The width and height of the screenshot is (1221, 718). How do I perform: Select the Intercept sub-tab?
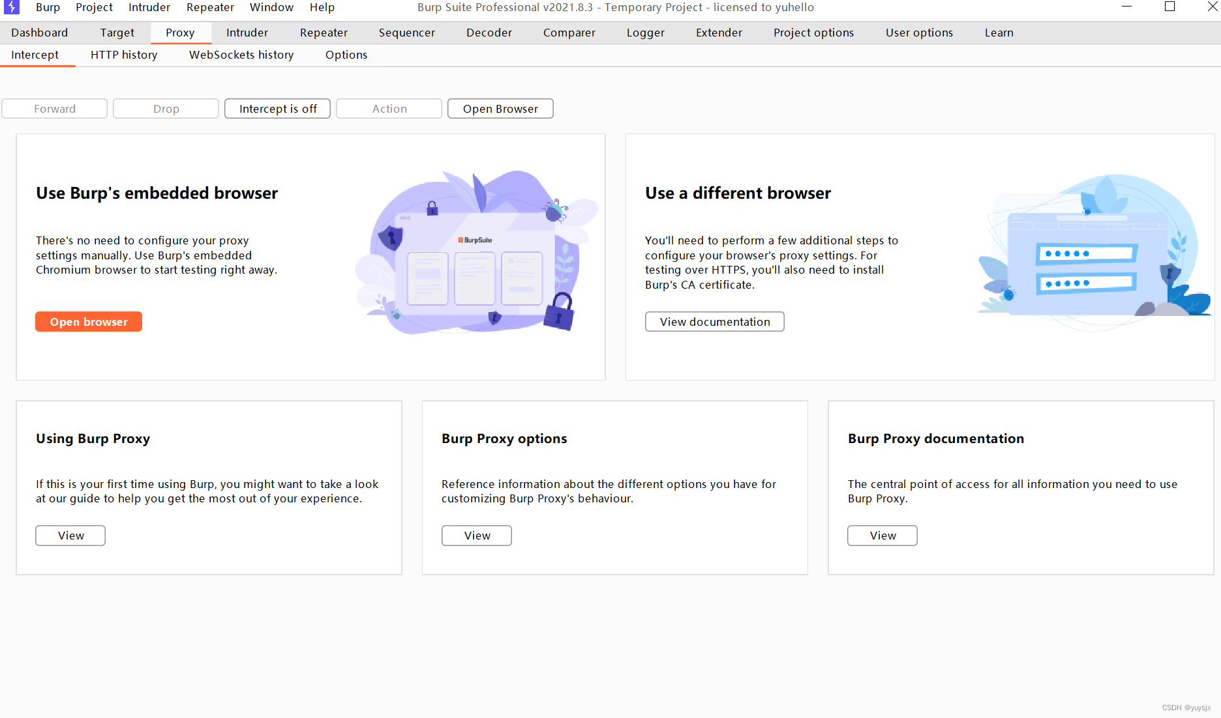pyautogui.click(x=35, y=55)
